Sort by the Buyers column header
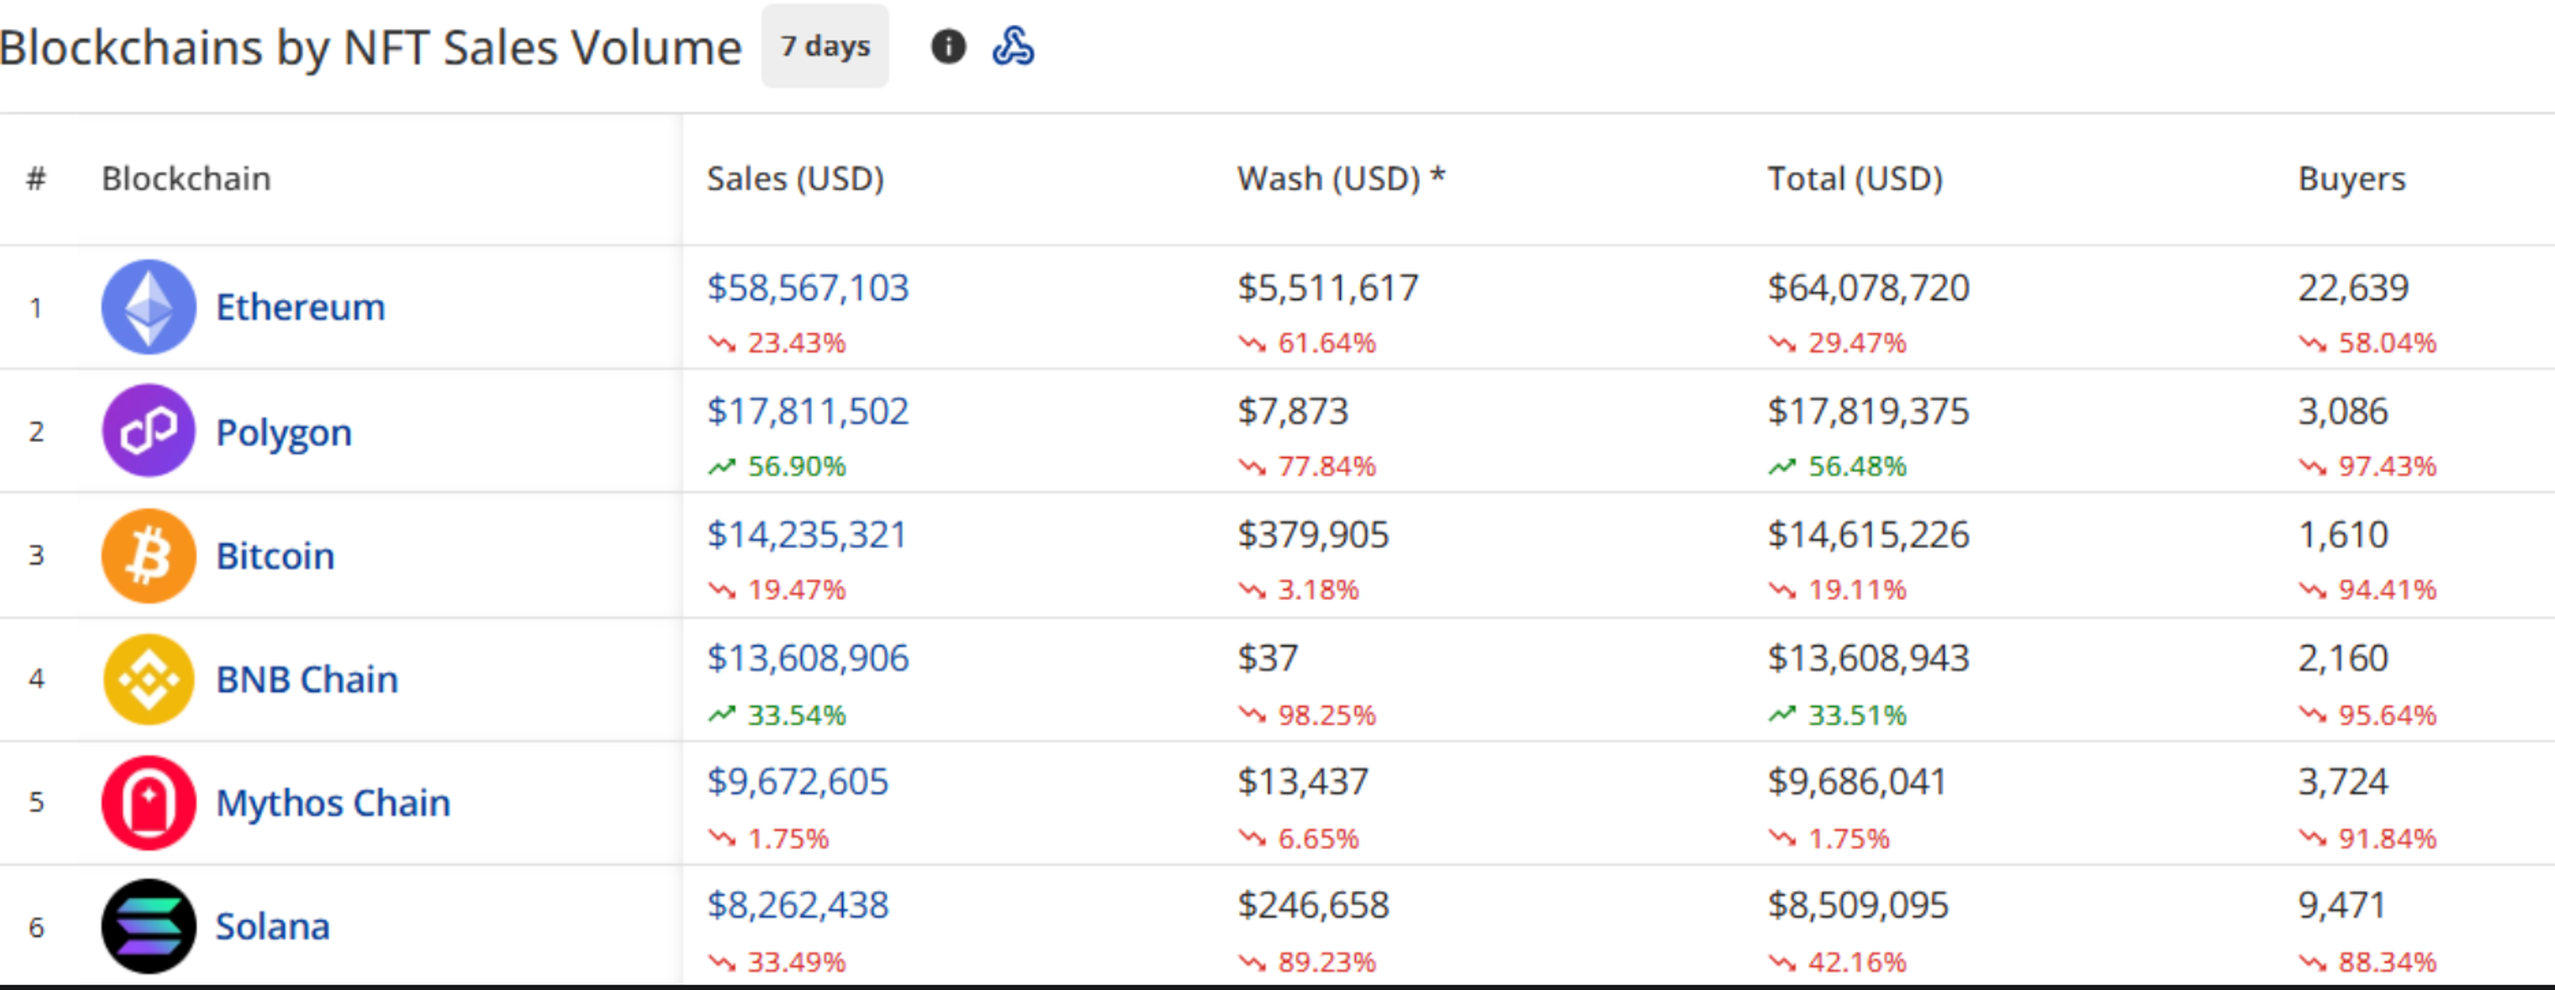The image size is (2555, 990). tap(2351, 180)
